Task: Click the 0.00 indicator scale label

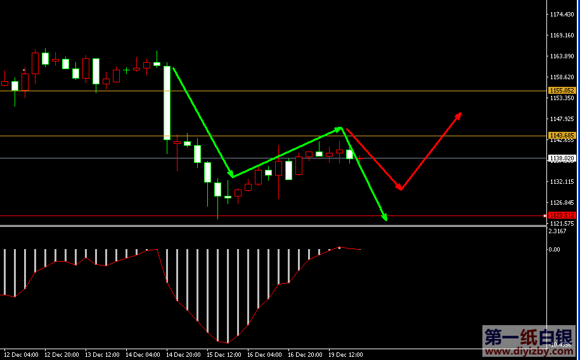Action: 554,250
